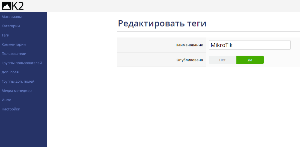Open the Инфо page
This screenshot has width=300, height=147.
[x=7, y=100]
